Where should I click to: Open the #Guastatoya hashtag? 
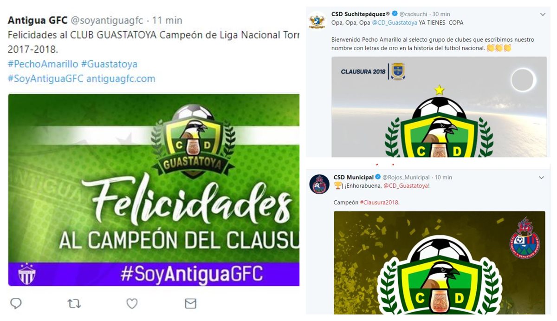[x=109, y=64]
